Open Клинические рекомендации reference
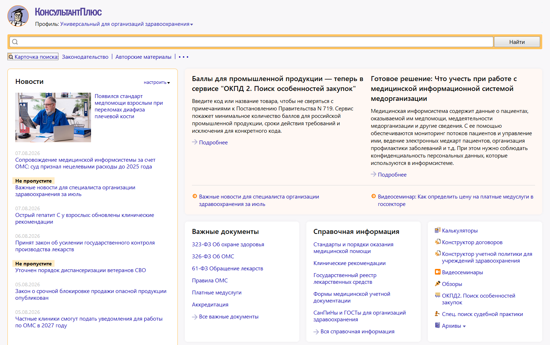The width and height of the screenshot is (550, 345). 350,263
